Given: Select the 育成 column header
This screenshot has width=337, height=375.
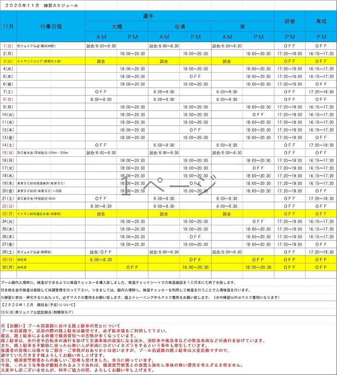Looking at the screenshot, I should point(321,21).
